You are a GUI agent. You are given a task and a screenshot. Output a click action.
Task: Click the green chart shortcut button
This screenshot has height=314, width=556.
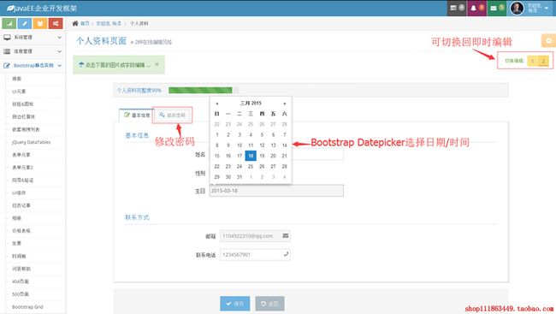pyautogui.click(x=9, y=23)
